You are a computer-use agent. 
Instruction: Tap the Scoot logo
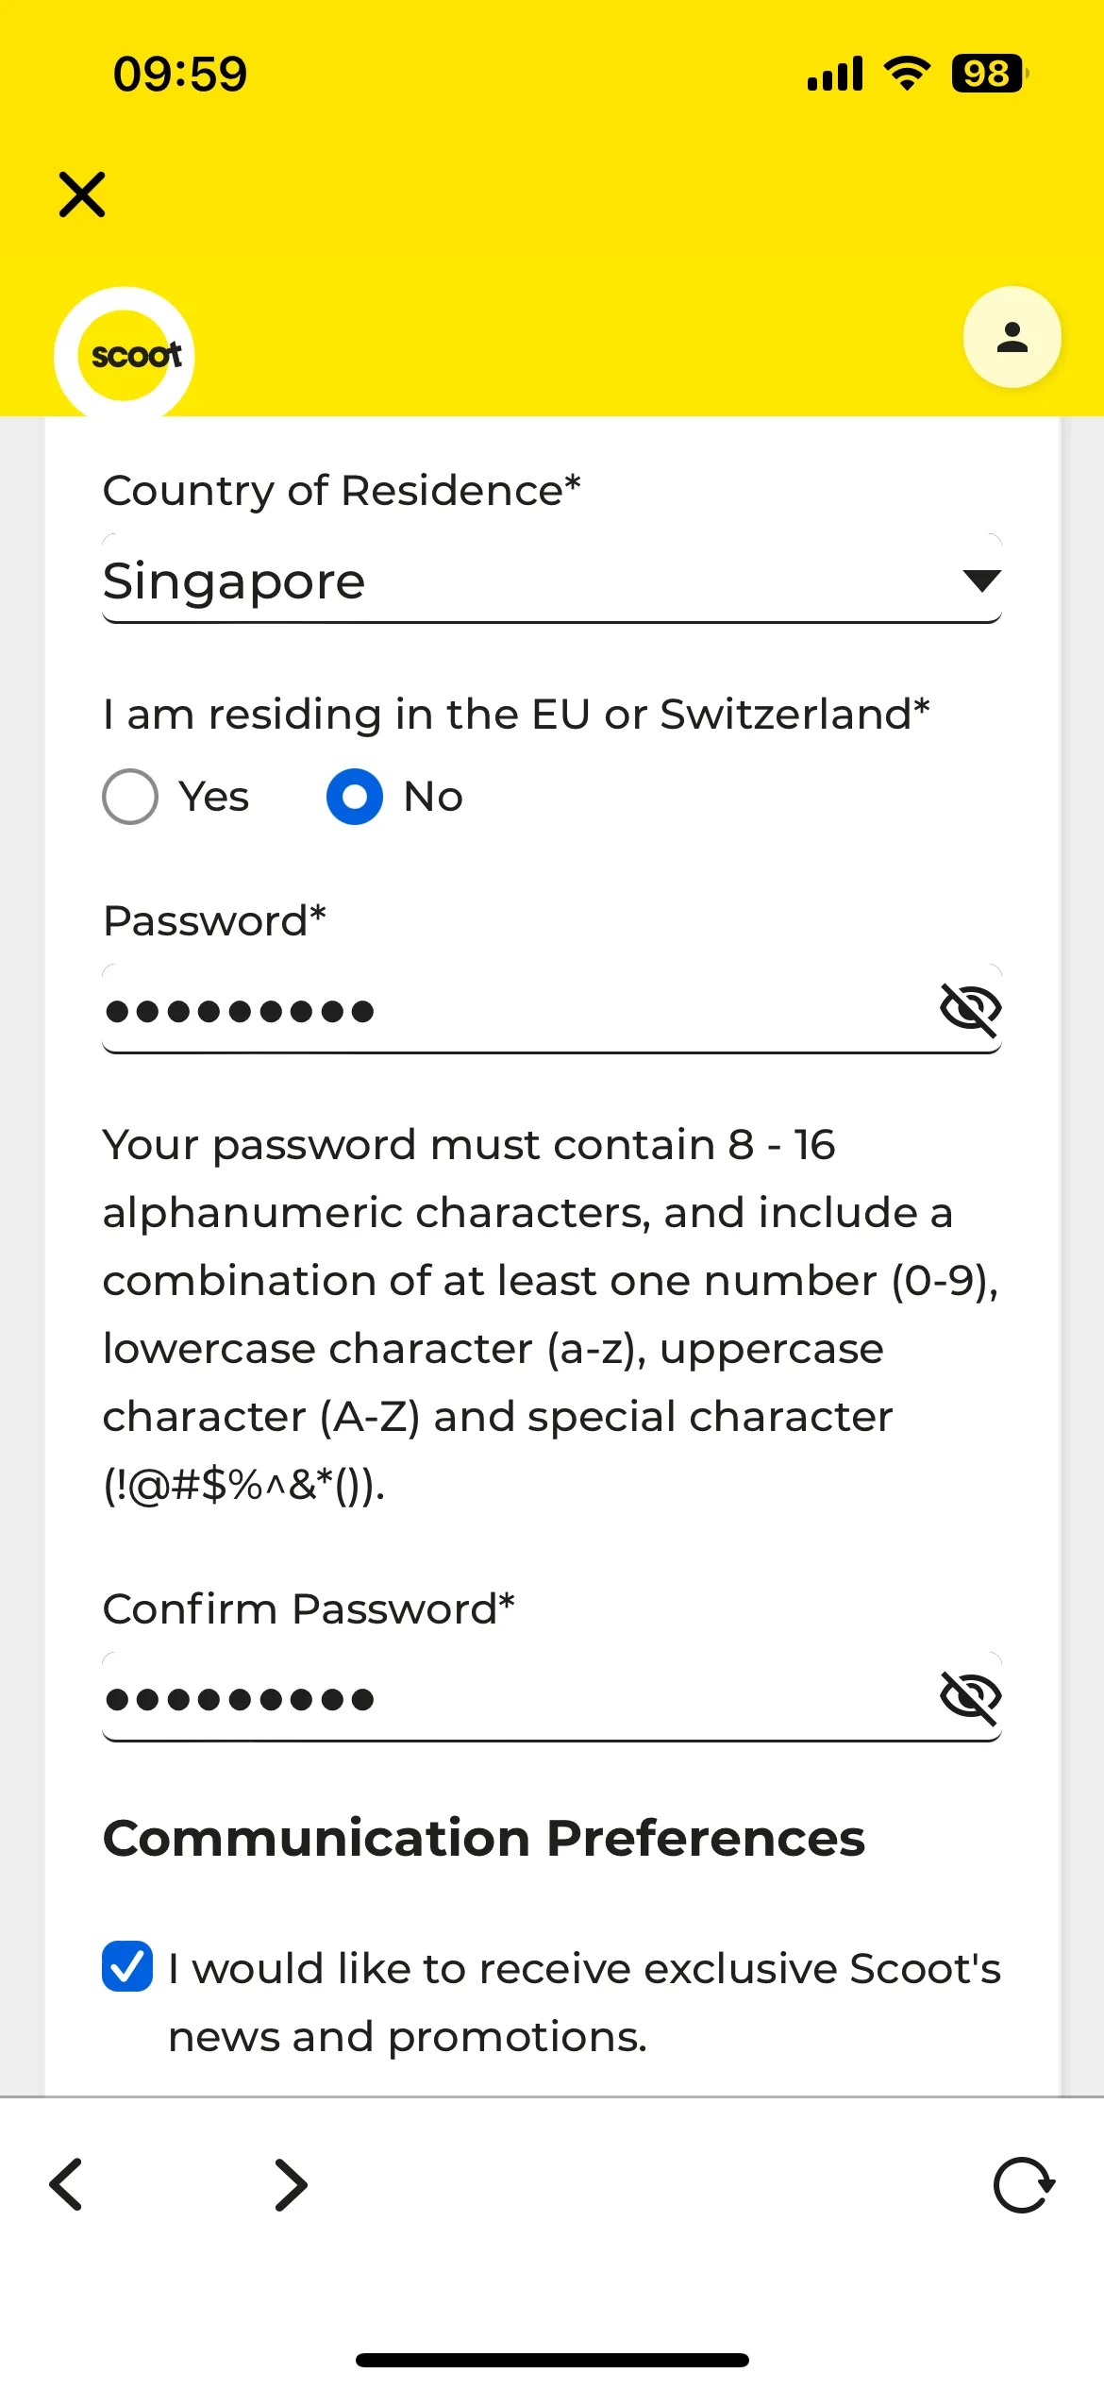point(125,356)
